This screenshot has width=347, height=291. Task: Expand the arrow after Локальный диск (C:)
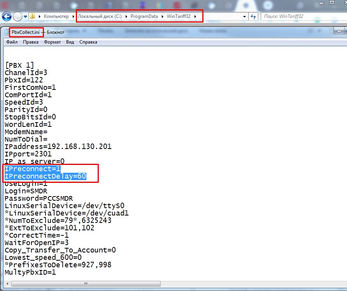pyautogui.click(x=126, y=16)
